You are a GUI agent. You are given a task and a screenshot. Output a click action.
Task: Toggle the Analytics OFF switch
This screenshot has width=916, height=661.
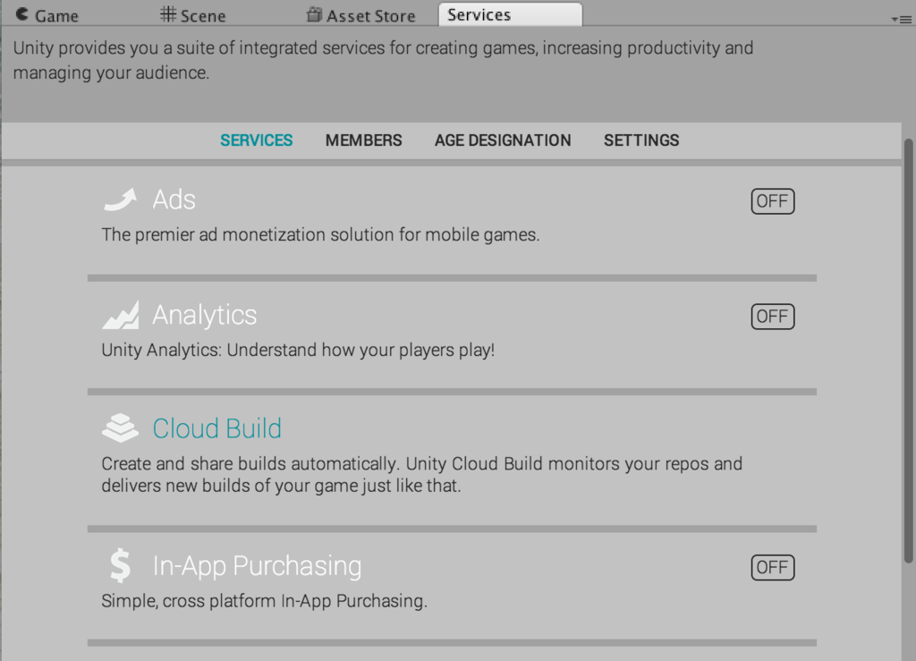[x=772, y=317]
